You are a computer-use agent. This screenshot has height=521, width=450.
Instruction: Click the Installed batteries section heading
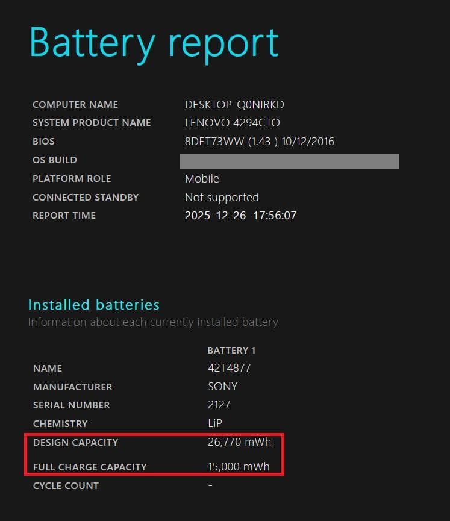coord(93,305)
